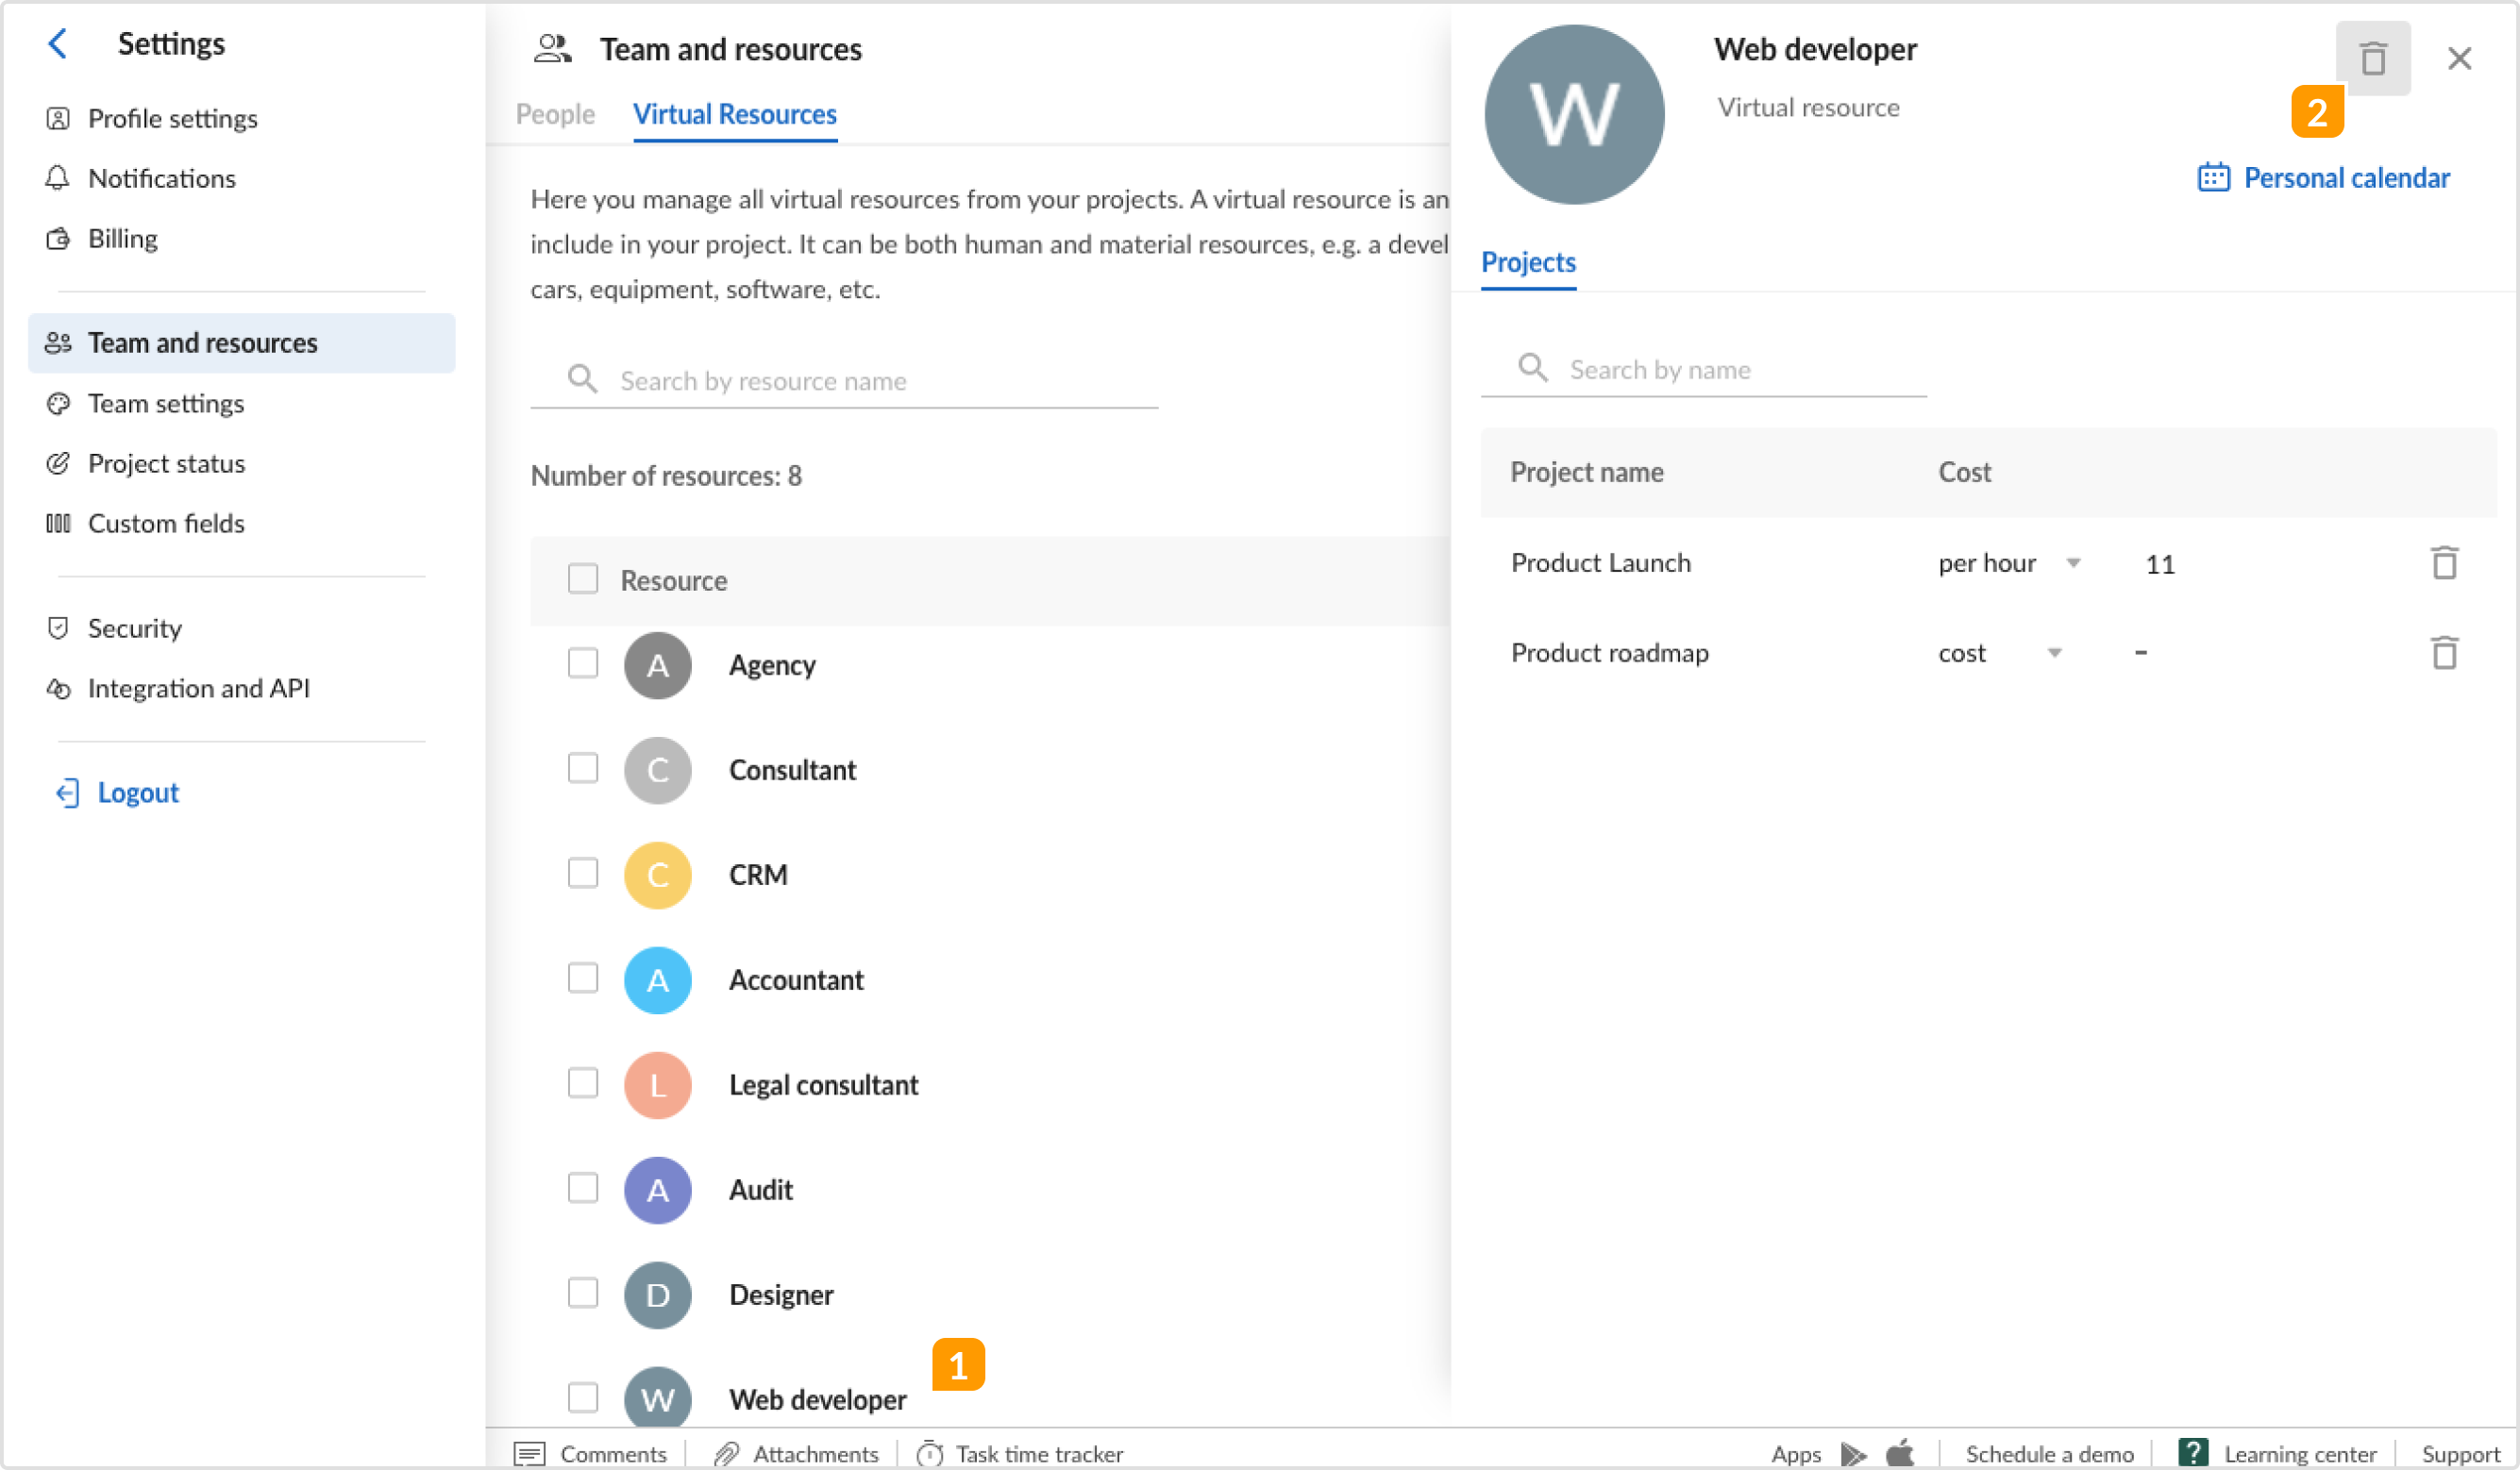This screenshot has height=1470, width=2520.
Task: Open Attachments in the bottom bar
Action: 796,1453
